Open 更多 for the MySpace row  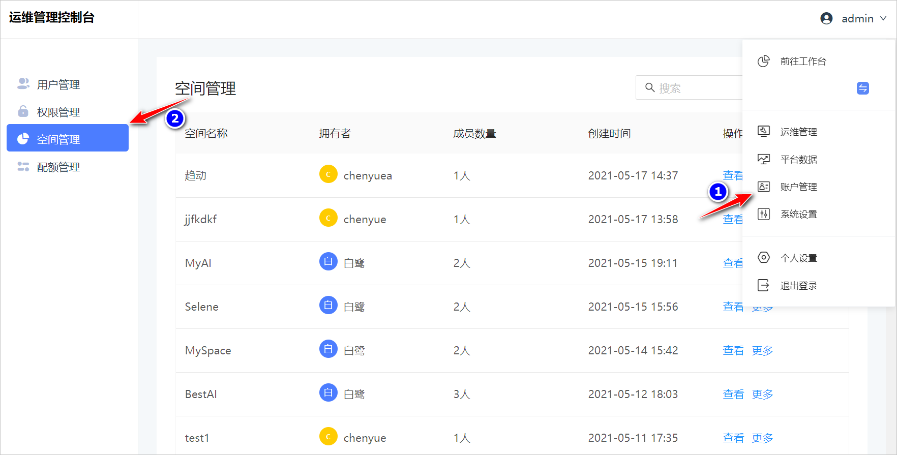pos(762,350)
